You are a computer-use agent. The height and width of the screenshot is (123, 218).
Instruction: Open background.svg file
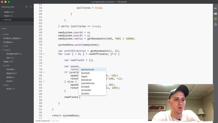coord(14,54)
